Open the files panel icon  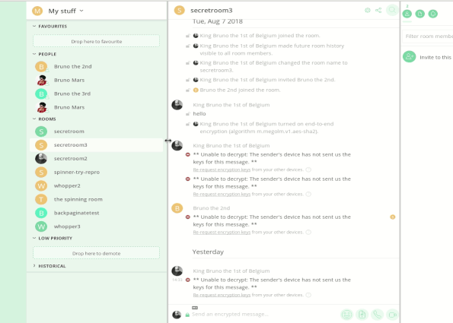420,14
